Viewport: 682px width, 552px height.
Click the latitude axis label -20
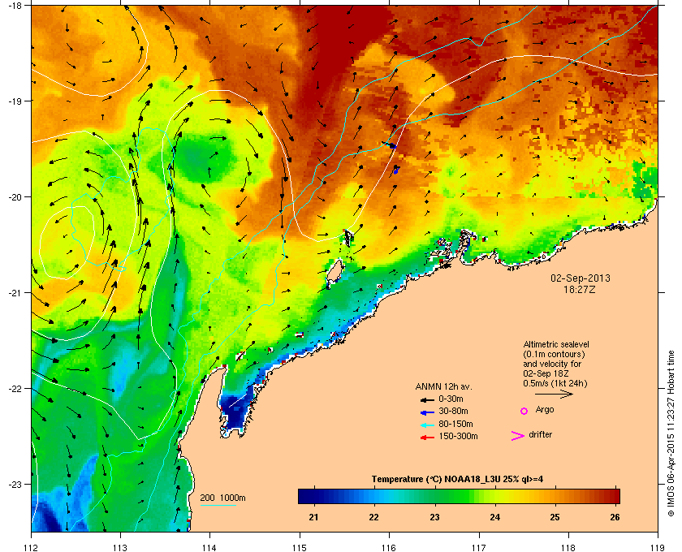[14, 196]
